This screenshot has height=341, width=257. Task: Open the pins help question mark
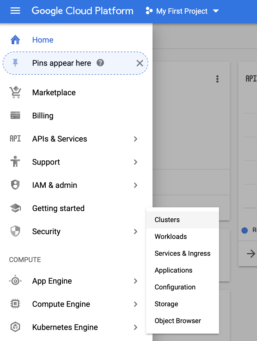pos(100,63)
